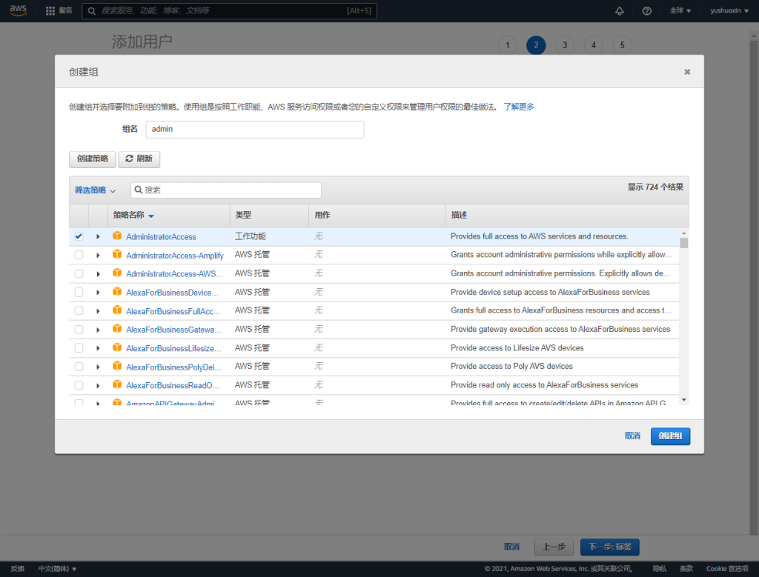Image resolution: width=759 pixels, height=577 pixels.
Task: Click the AWS logo icon
Action: 19,10
